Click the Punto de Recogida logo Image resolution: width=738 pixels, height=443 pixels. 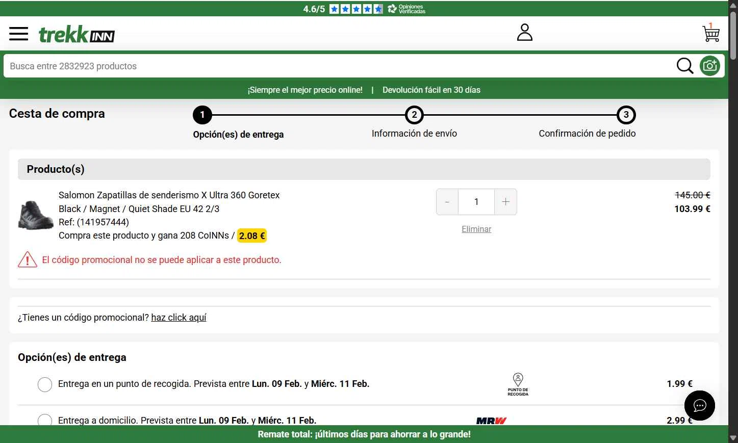[x=518, y=384]
